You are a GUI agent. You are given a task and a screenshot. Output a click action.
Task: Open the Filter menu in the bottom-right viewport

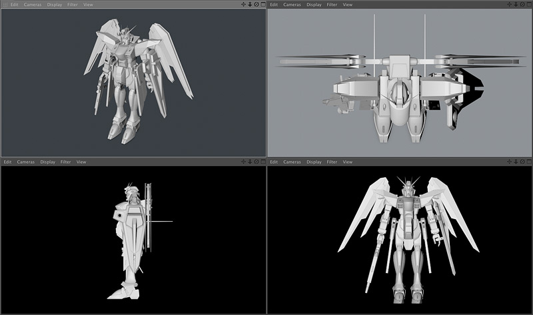coord(332,162)
